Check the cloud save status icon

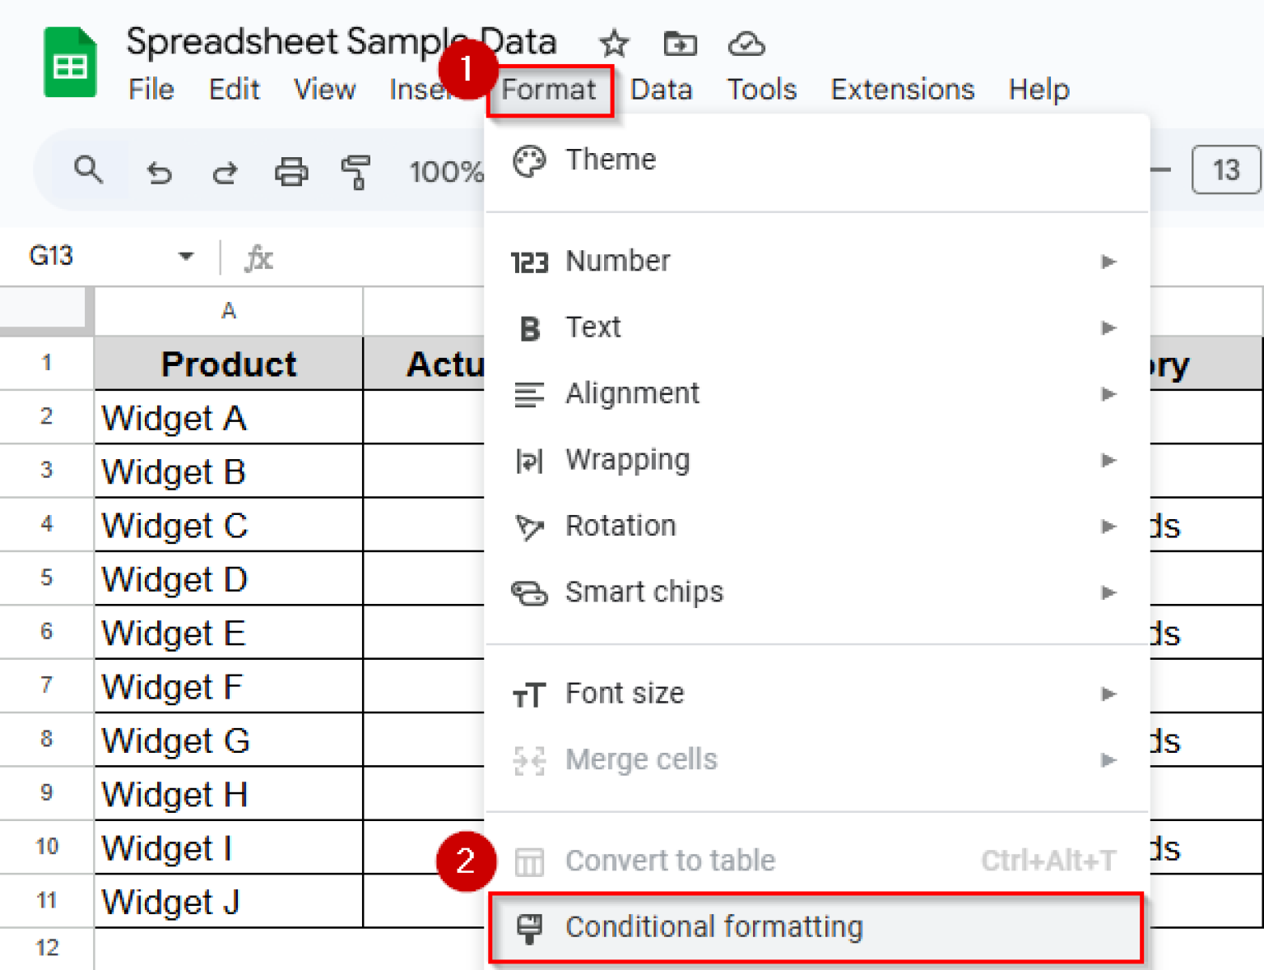click(x=746, y=44)
